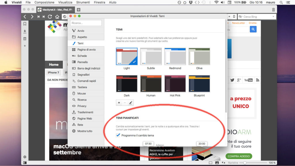Select the Light theme thumbnail
295x166 pixels.
[x=127, y=56]
